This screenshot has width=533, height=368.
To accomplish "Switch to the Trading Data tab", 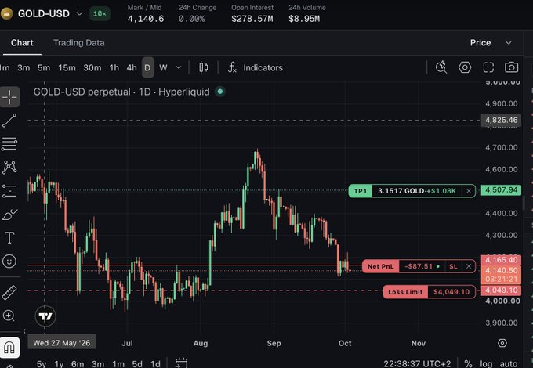I will (79, 43).
